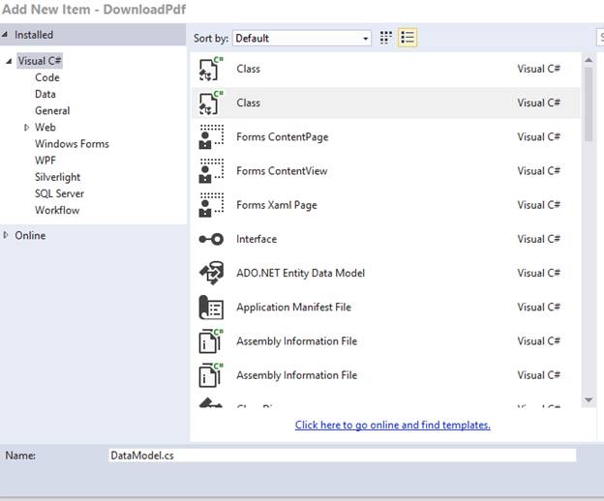
Task: Click the first Class template icon
Action: pos(210,70)
